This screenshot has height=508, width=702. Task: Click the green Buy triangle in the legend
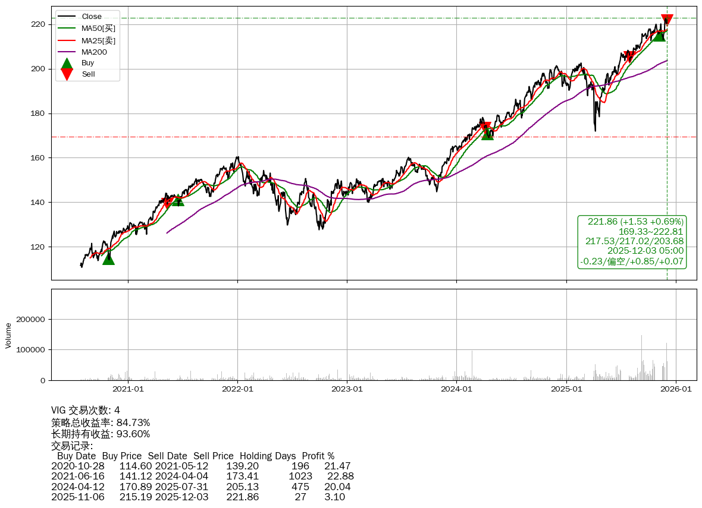pos(67,63)
